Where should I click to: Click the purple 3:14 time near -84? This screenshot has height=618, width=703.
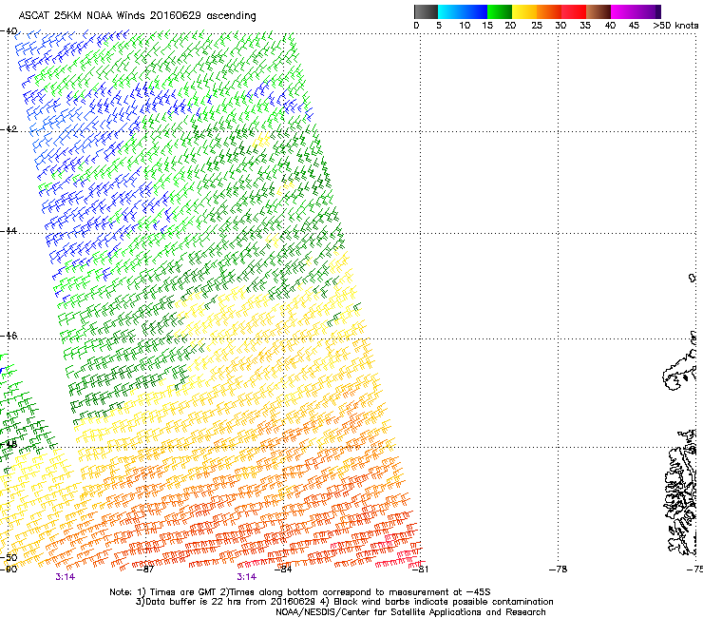click(x=247, y=577)
